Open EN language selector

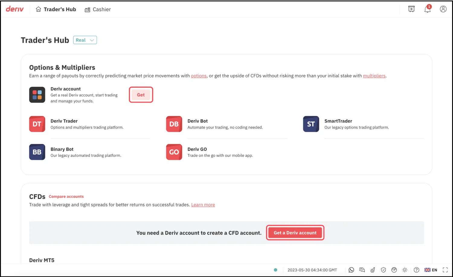431,270
